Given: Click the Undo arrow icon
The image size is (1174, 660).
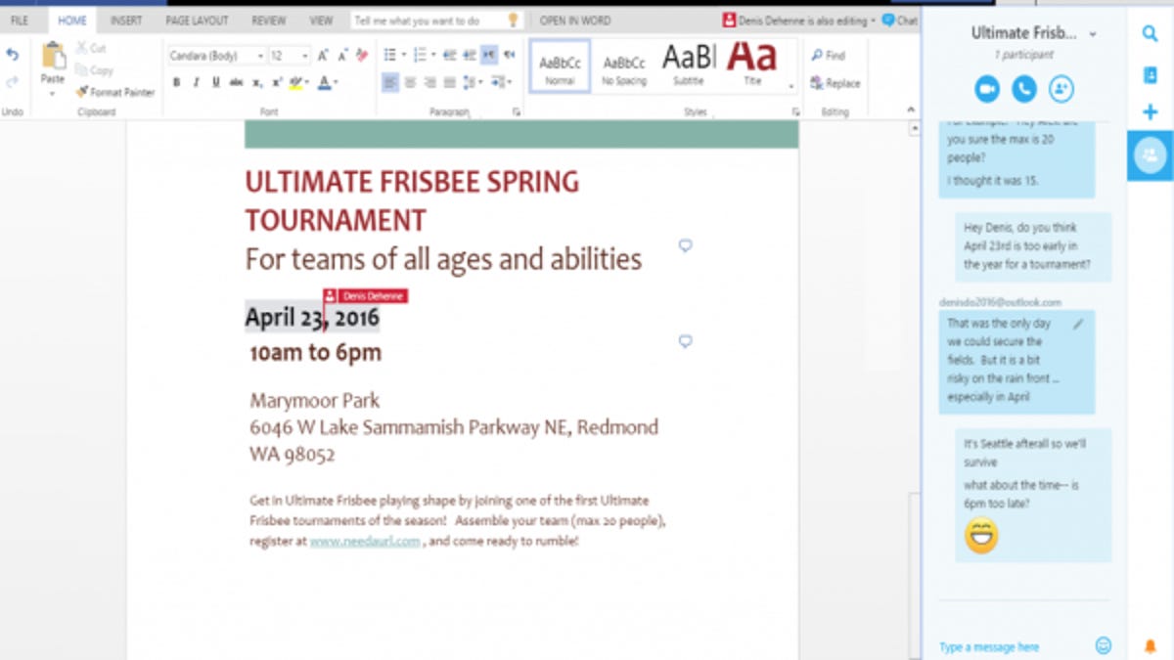Looking at the screenshot, I should click(13, 56).
